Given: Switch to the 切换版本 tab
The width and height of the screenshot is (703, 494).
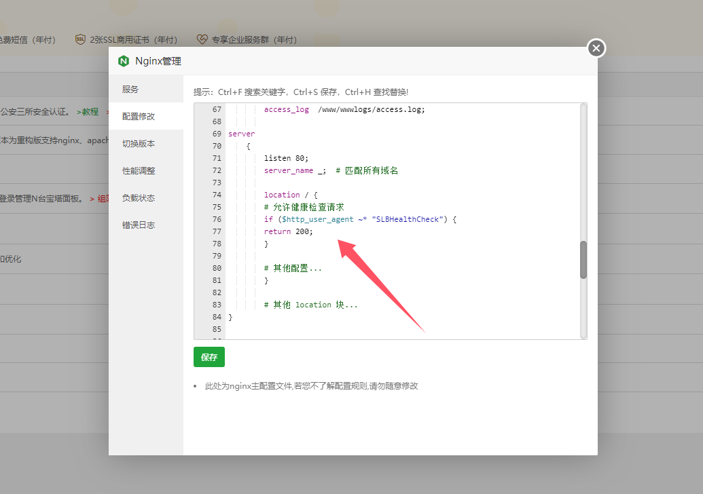Looking at the screenshot, I should [x=146, y=144].
